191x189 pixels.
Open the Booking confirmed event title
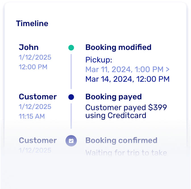(121, 140)
